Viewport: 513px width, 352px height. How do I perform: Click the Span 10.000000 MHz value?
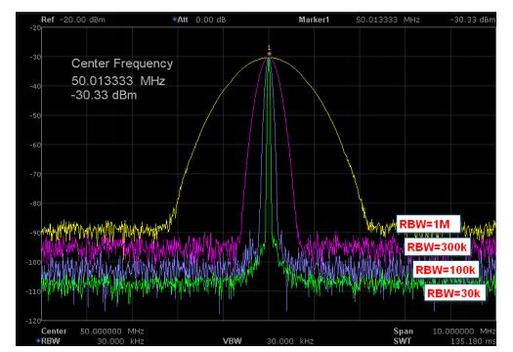click(x=464, y=331)
